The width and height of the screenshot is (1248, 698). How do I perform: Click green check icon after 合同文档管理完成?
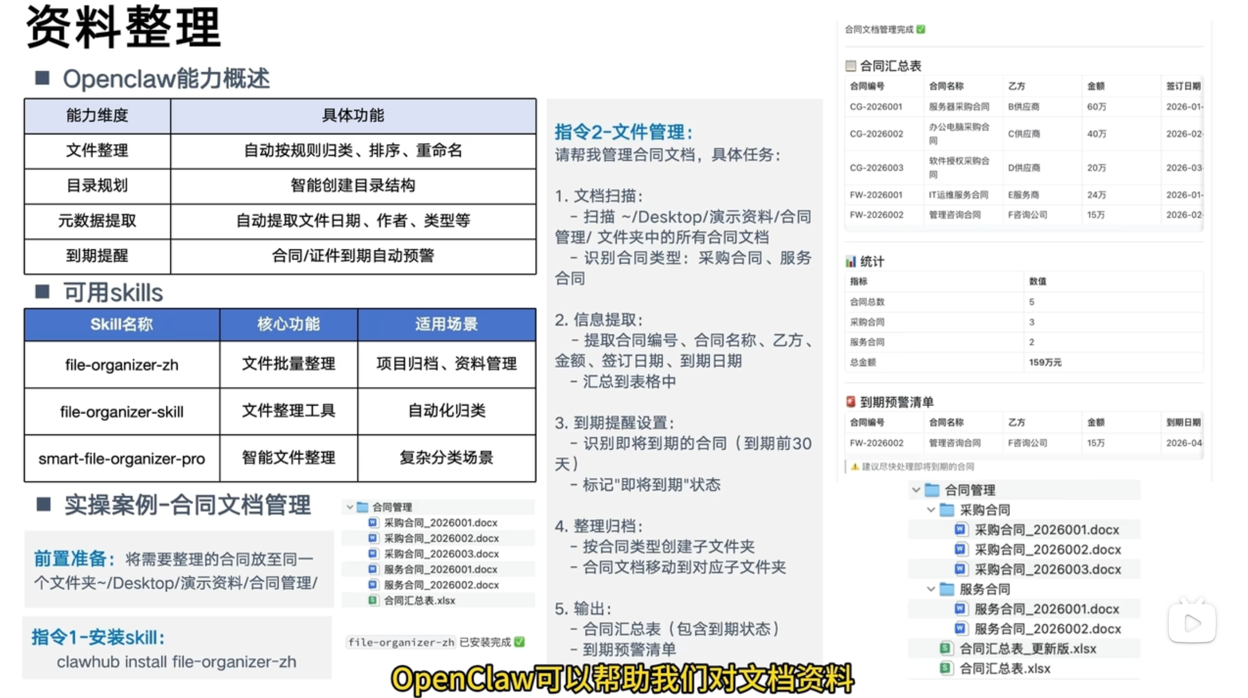[921, 30]
